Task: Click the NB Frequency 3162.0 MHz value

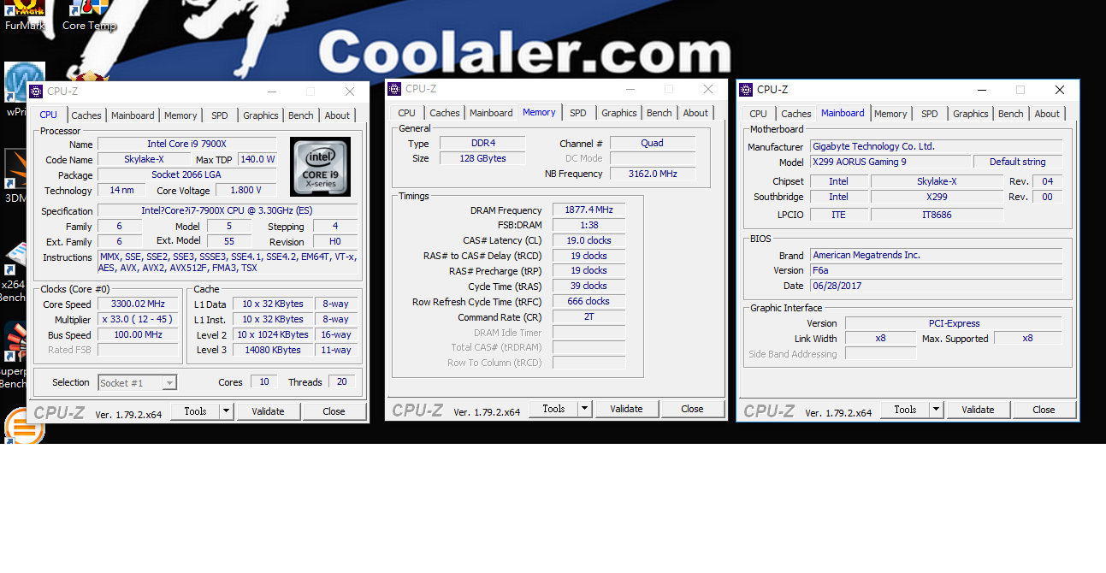Action: coord(653,174)
